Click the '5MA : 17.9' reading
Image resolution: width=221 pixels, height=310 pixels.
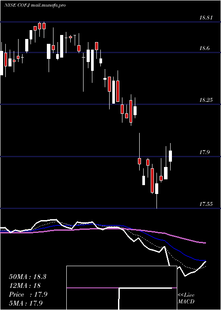coord(26,303)
